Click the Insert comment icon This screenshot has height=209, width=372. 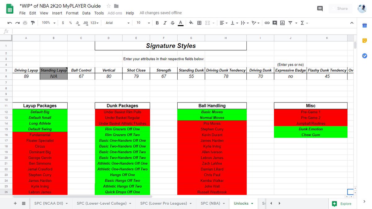(x=275, y=23)
